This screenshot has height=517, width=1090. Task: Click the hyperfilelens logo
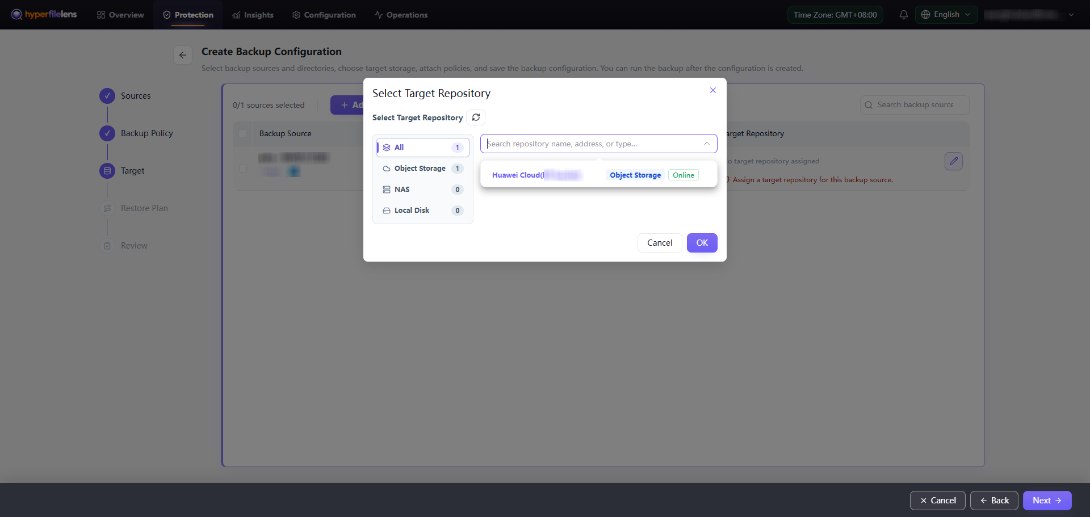tap(44, 14)
